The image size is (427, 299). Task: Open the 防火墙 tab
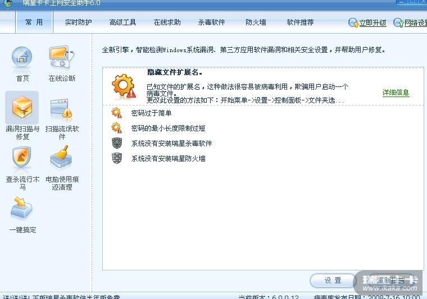[x=256, y=22]
